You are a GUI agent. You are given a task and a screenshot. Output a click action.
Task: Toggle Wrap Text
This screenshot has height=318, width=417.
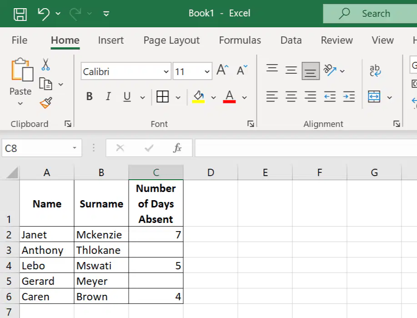pyautogui.click(x=375, y=71)
